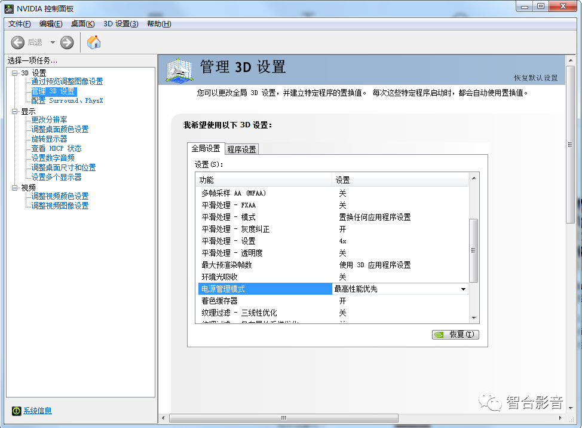Click the settings list vertical scrollbar thumb
This screenshot has height=428, width=582.
(474, 250)
